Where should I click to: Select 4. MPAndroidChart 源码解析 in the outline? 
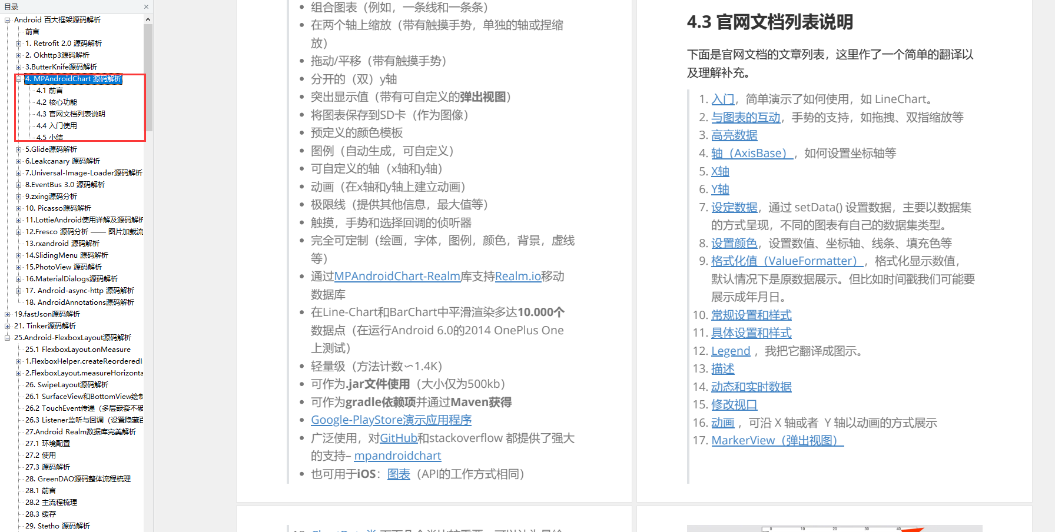click(74, 79)
